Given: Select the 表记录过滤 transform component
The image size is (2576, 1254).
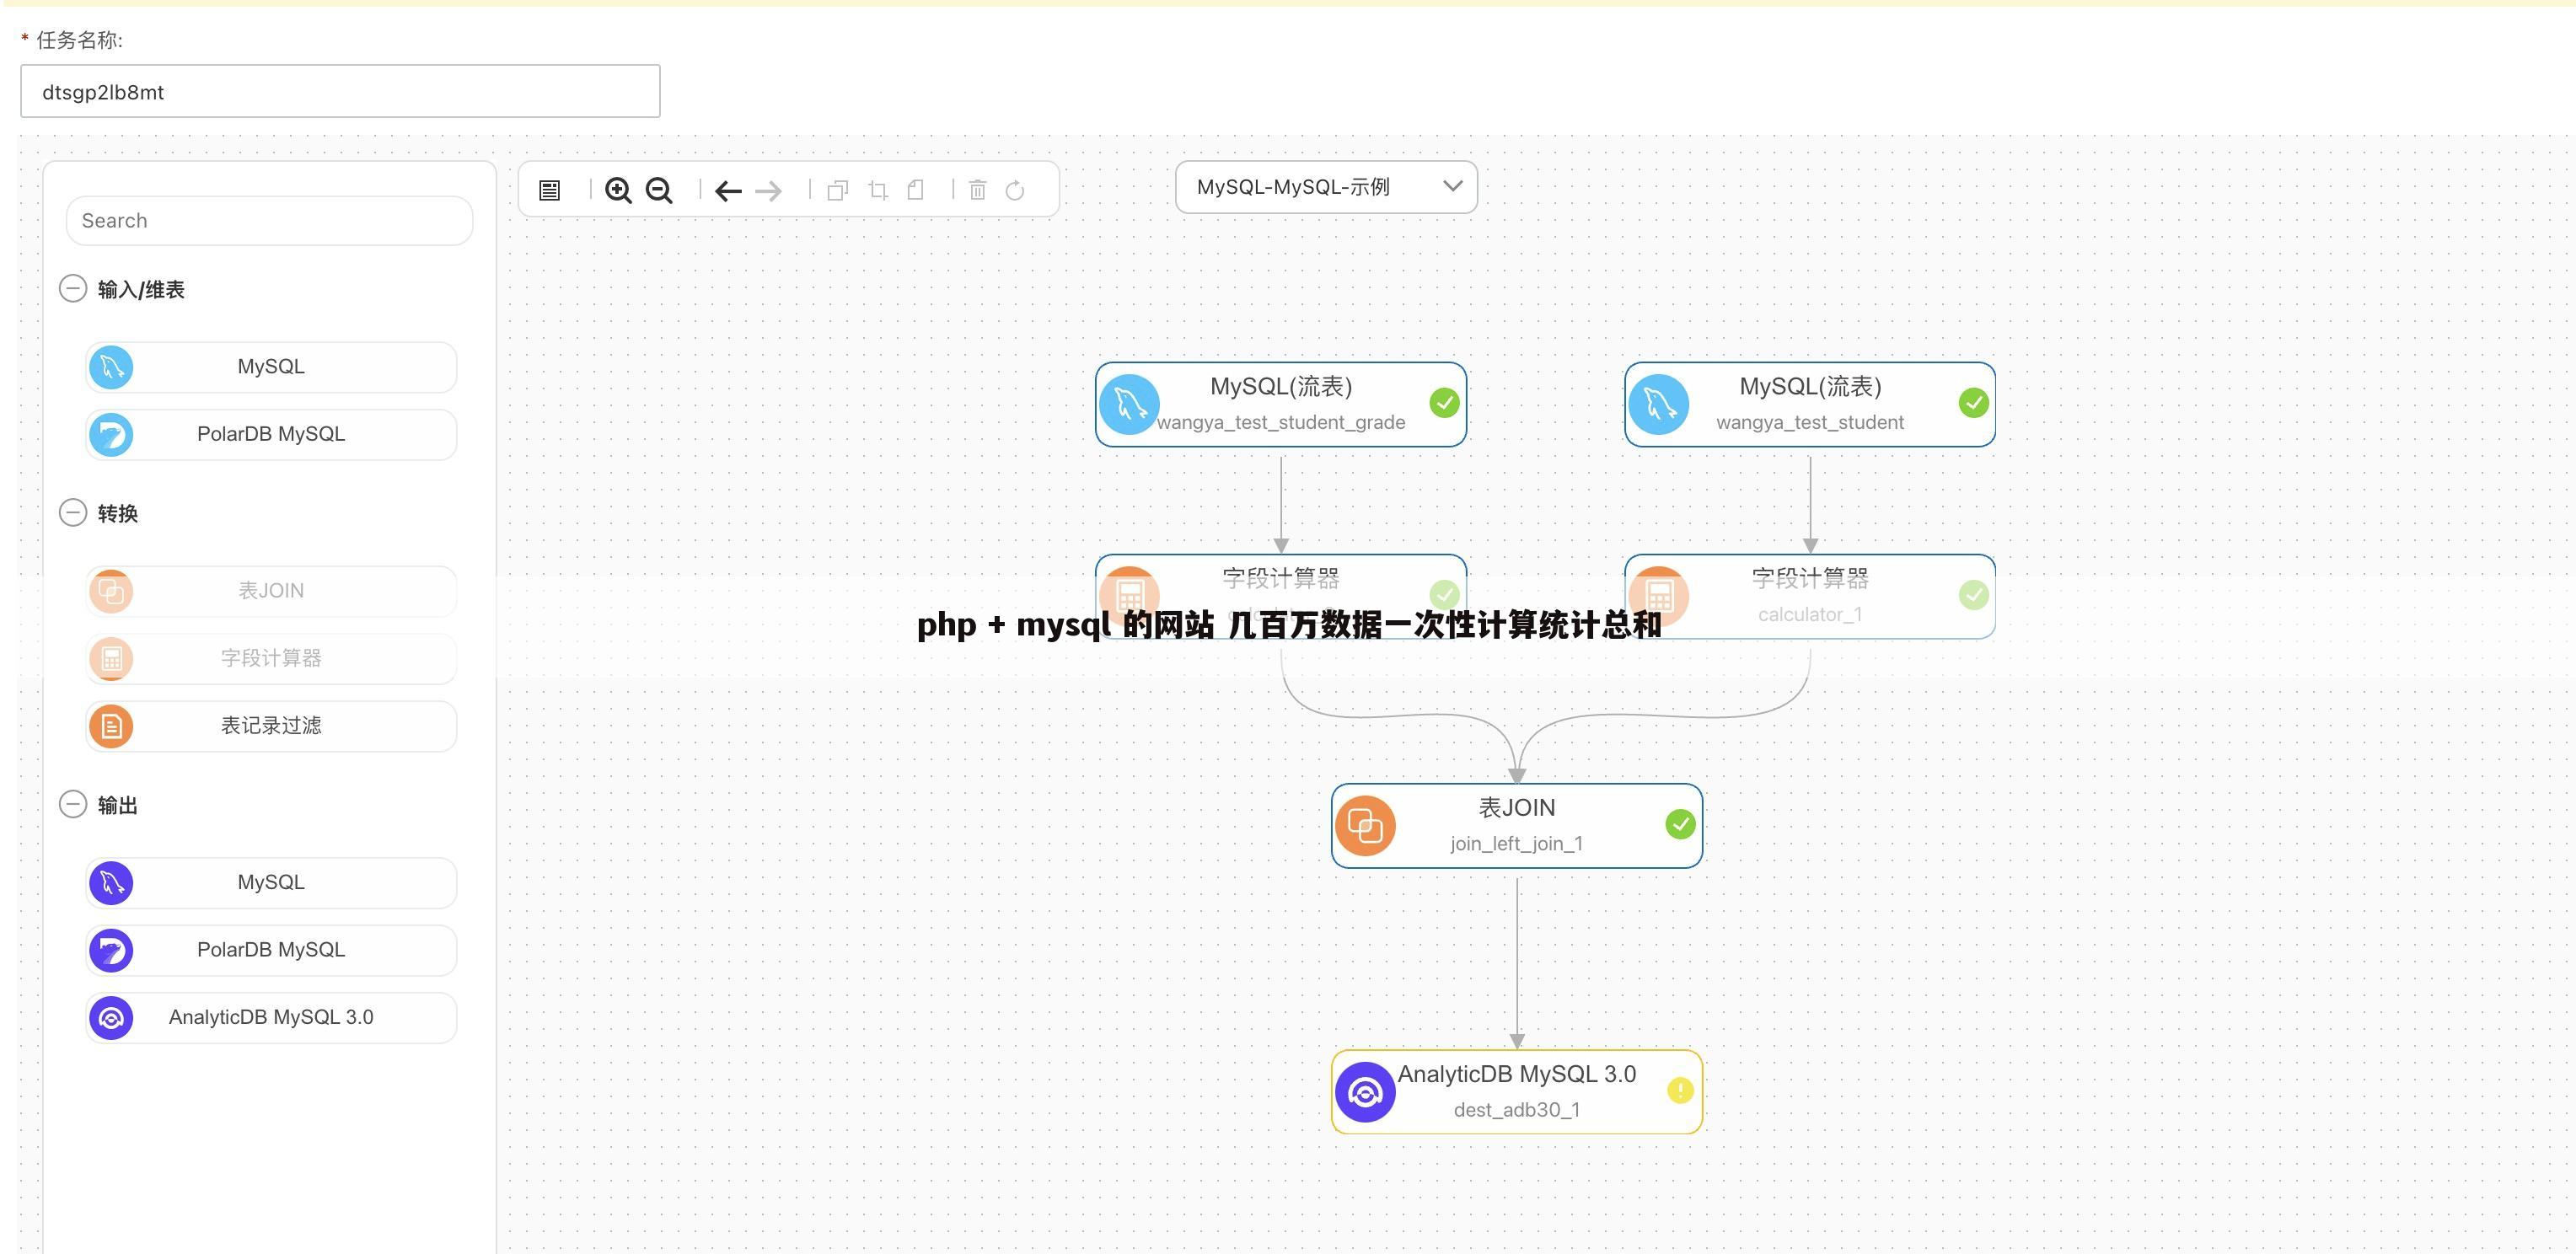Looking at the screenshot, I should click(x=271, y=726).
